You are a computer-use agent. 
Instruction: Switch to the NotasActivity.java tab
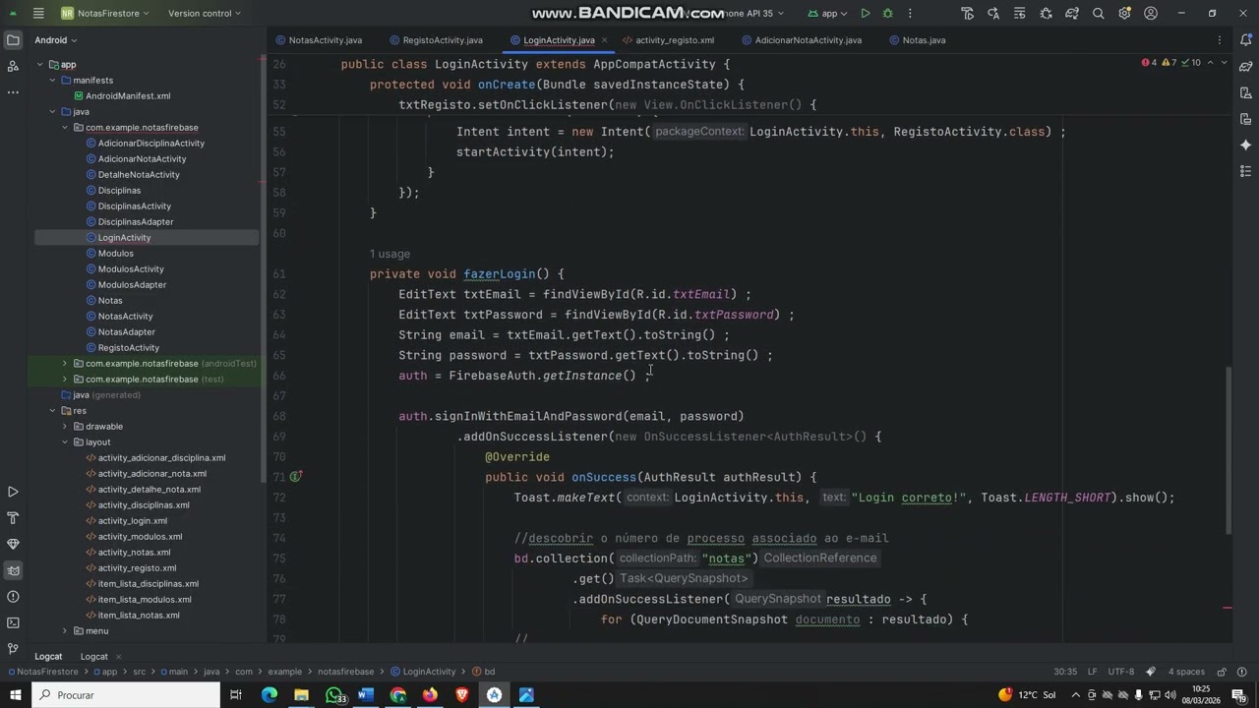point(319,40)
